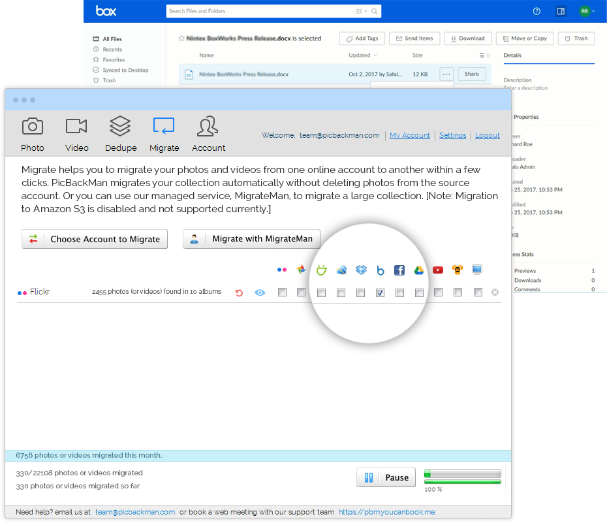Uncheck the ticked checkbox under the Box icon

tap(380, 293)
